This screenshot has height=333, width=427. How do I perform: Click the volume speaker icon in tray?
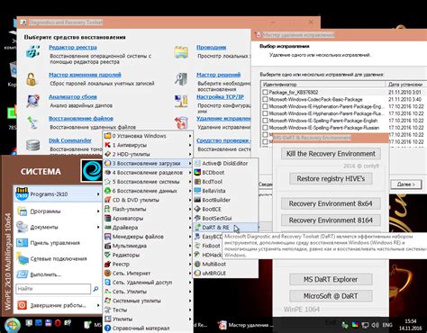coord(375,325)
